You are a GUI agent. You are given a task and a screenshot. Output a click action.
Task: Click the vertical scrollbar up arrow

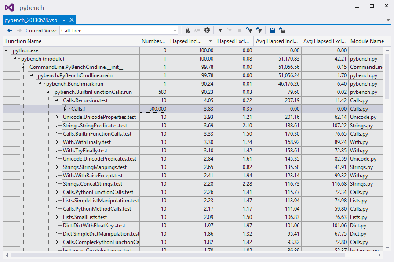pyautogui.click(x=387, y=50)
